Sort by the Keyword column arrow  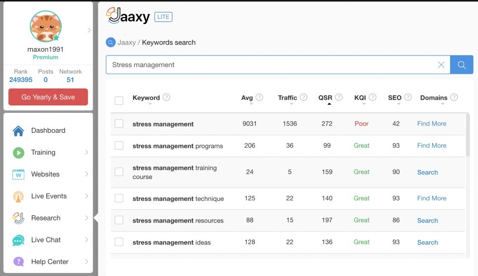(150, 104)
